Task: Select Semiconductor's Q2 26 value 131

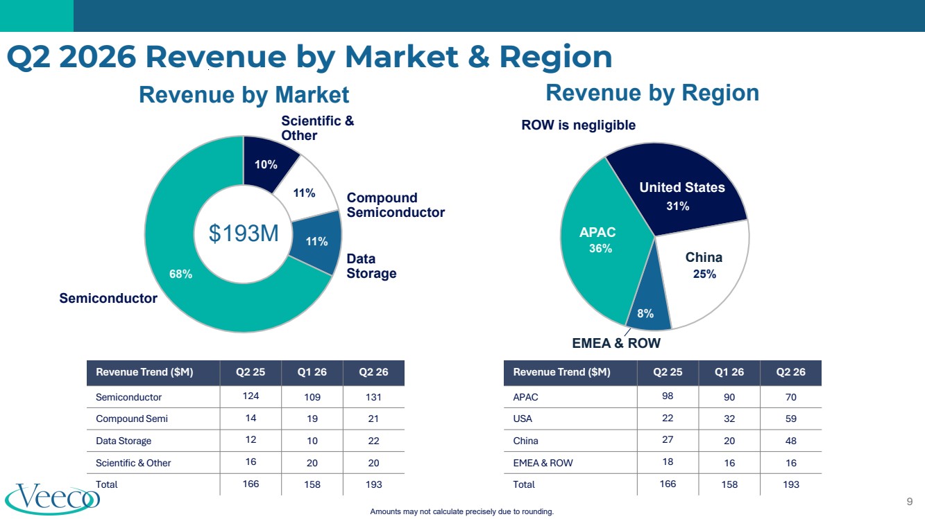Action: coord(373,398)
